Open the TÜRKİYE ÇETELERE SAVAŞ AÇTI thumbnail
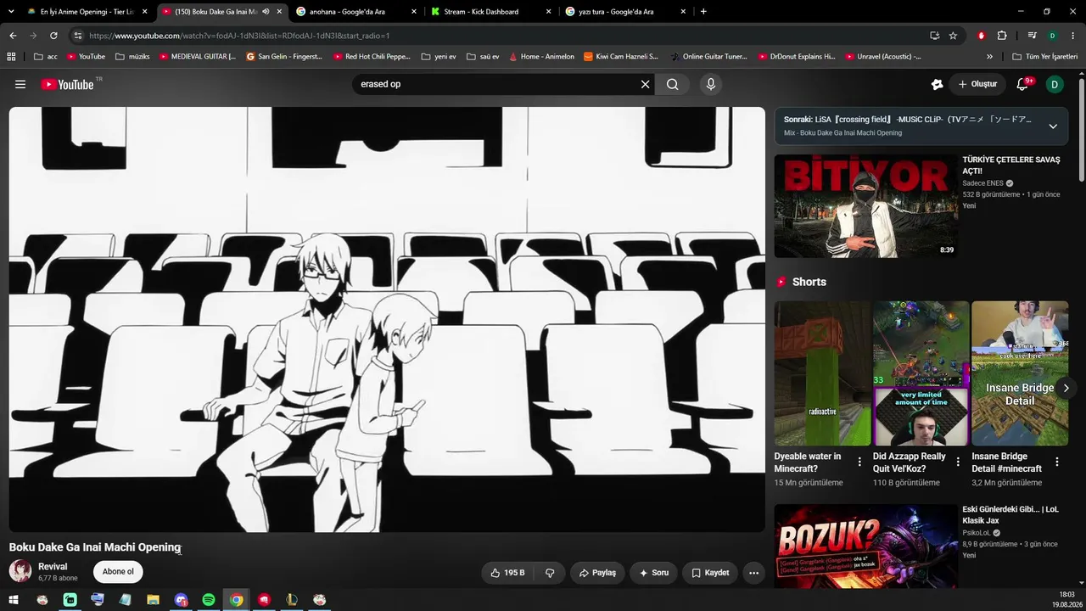This screenshot has height=611, width=1086. click(865, 206)
